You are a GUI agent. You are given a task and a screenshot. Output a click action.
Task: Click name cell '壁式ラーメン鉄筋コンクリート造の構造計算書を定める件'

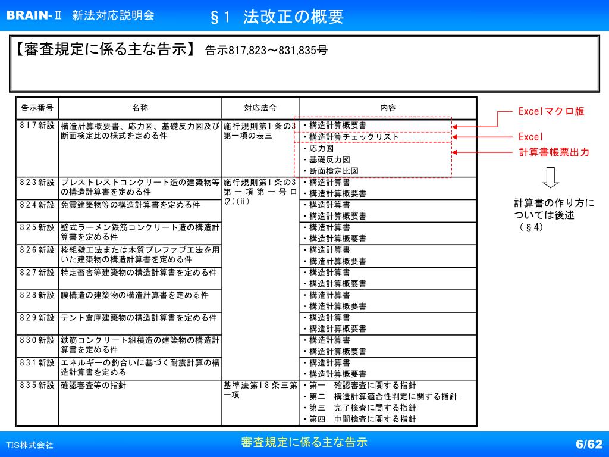click(140, 232)
